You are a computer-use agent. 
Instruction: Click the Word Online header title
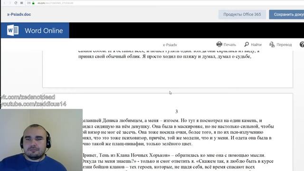click(44, 30)
